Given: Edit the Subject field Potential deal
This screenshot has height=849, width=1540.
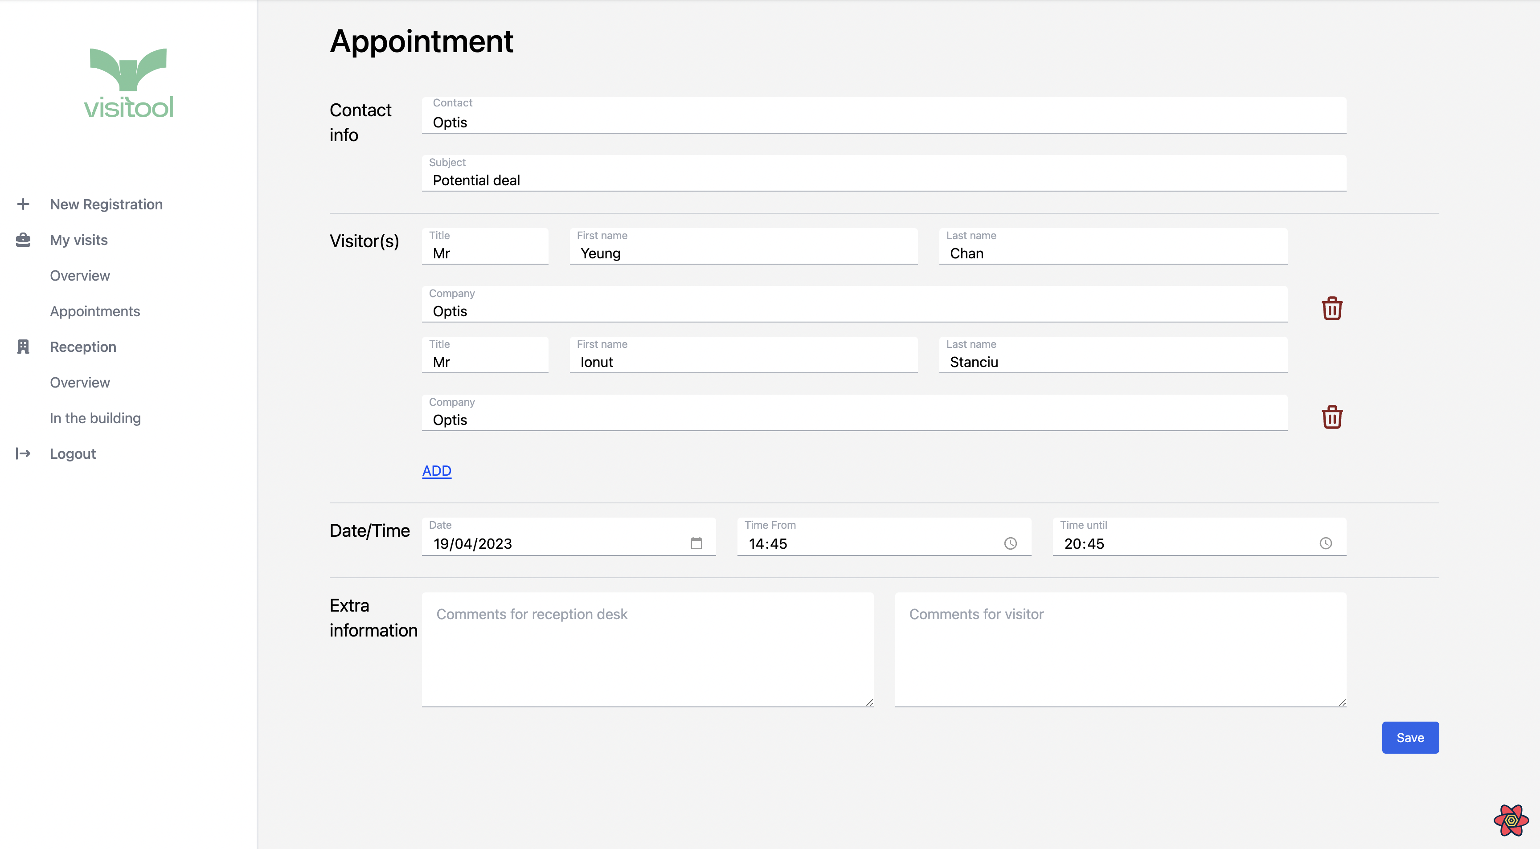Looking at the screenshot, I should pos(884,173).
